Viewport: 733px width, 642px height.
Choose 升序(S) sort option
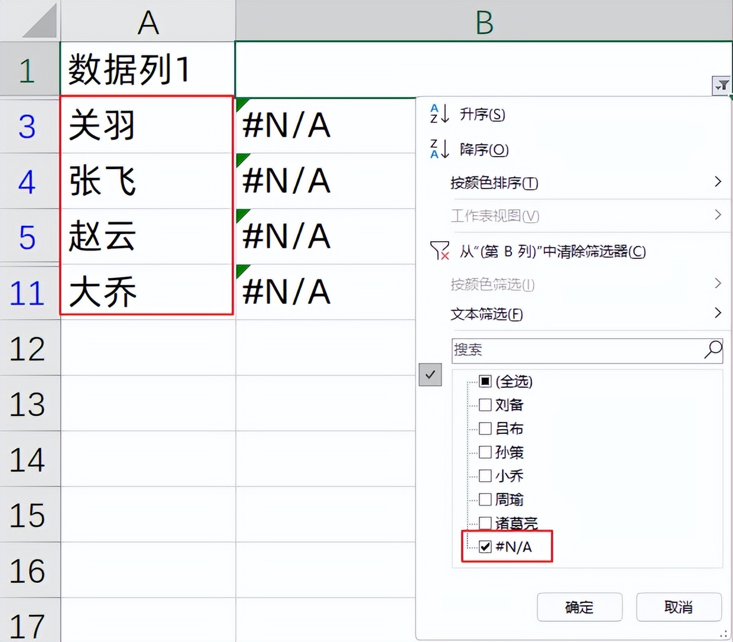point(482,114)
